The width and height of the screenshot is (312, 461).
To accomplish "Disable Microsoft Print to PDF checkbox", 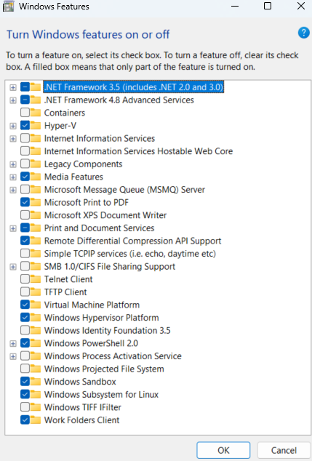I will pyautogui.click(x=25, y=202).
